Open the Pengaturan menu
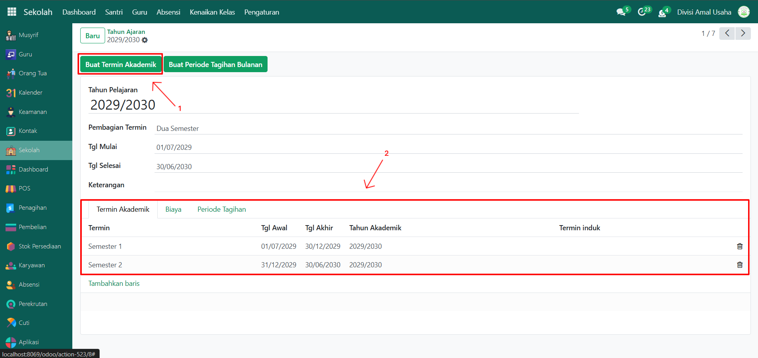758x358 pixels. (261, 12)
